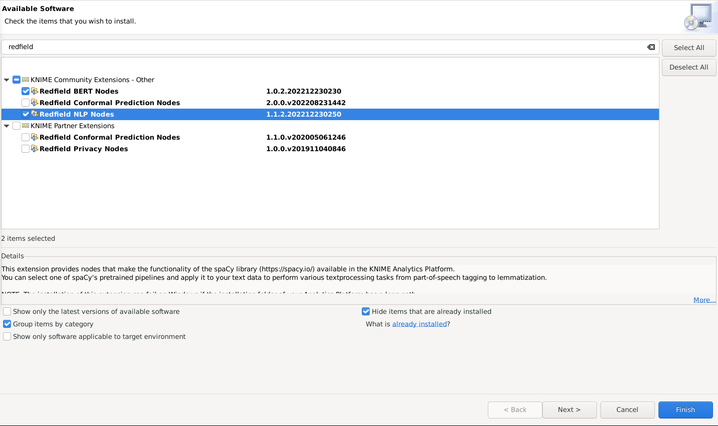Image resolution: width=718 pixels, height=426 pixels.
Task: Check Redfield Conformal Prediction Nodes version 1.1.0
Action: pos(26,137)
